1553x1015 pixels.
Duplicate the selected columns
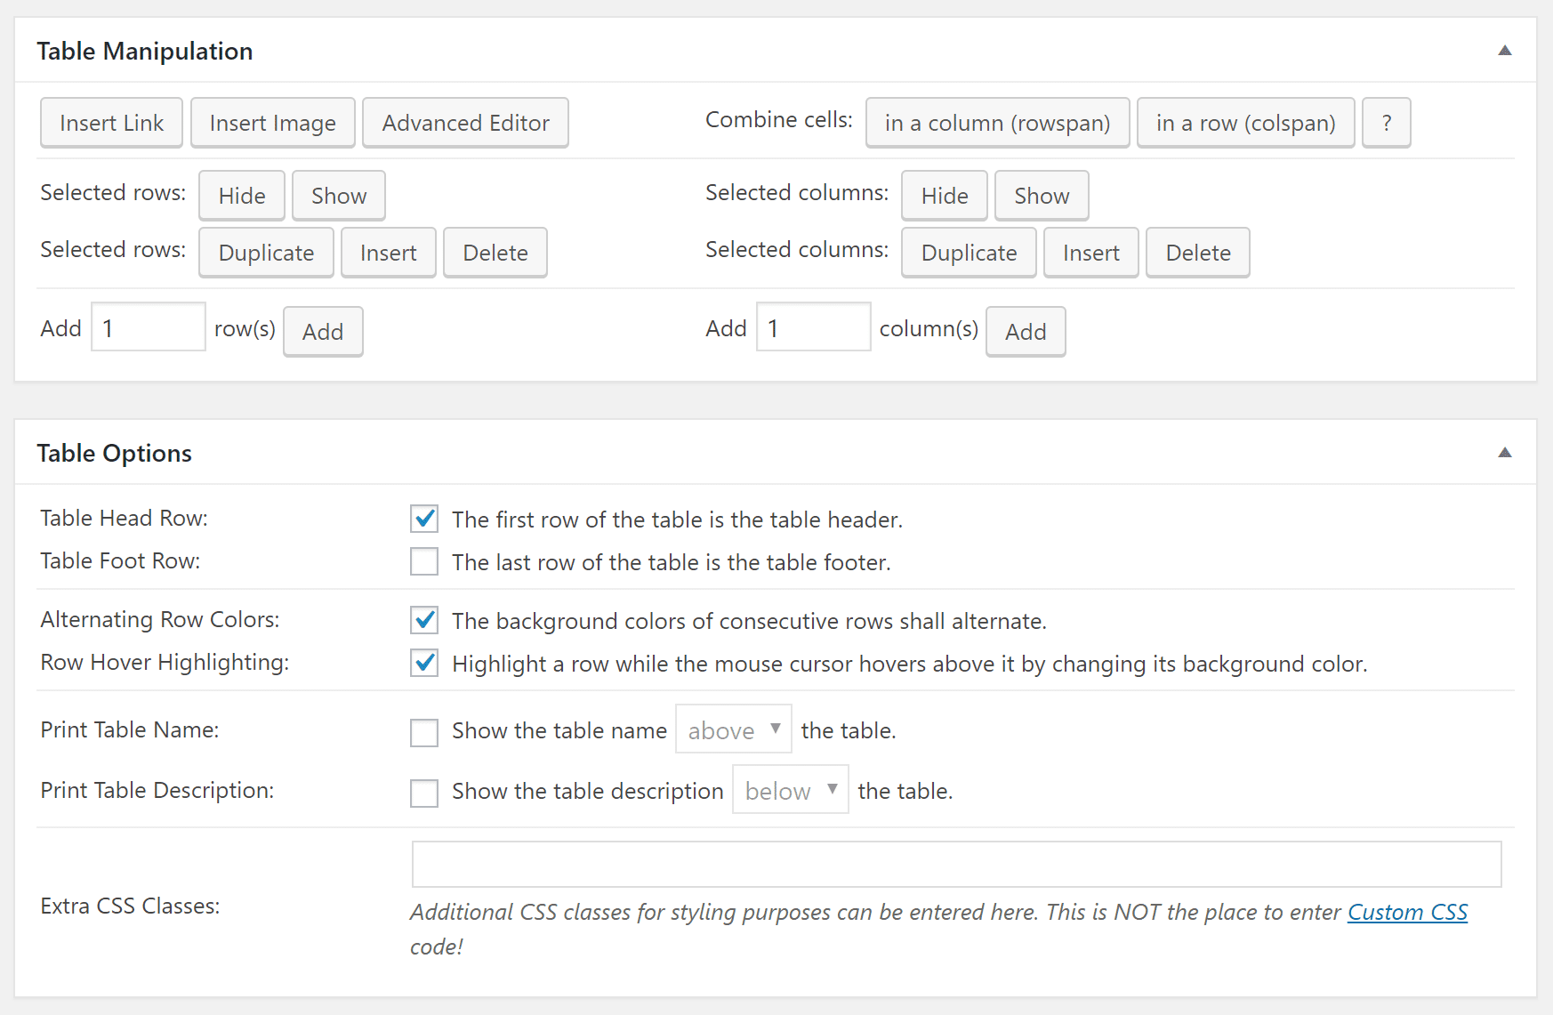click(x=969, y=253)
